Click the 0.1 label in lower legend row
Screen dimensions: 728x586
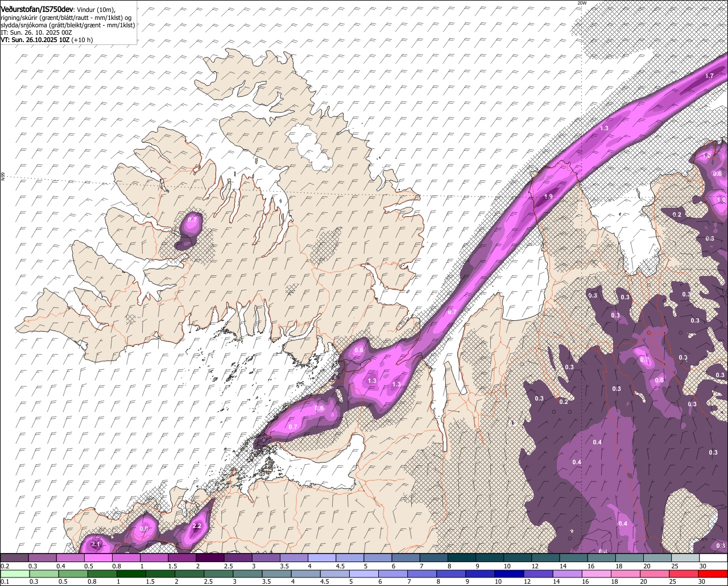5,581
